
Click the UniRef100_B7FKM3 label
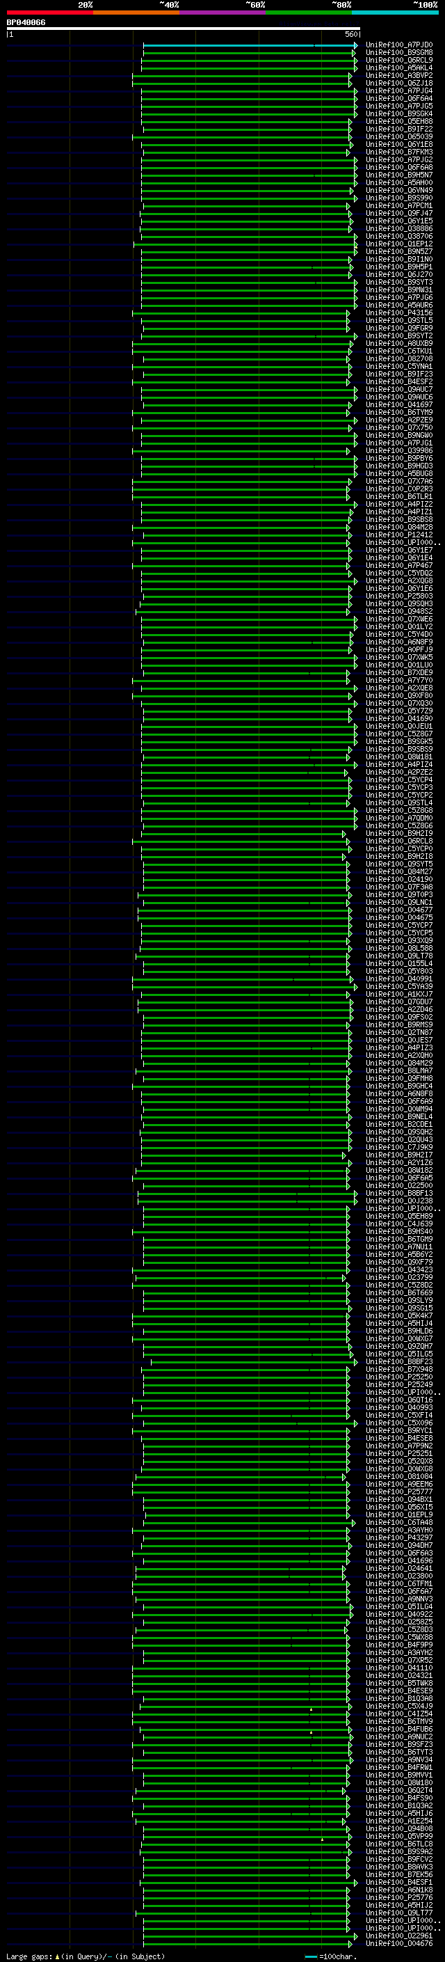coord(399,152)
